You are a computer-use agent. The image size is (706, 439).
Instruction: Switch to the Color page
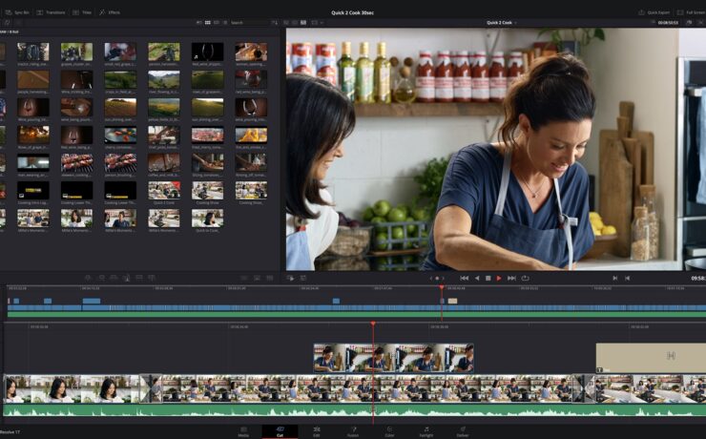[389, 431]
